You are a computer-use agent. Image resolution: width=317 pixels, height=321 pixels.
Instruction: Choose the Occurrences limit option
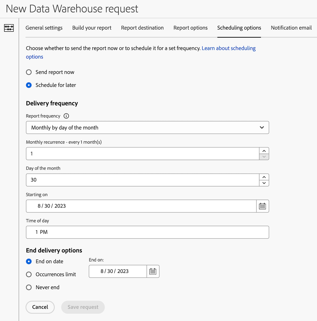pyautogui.click(x=29, y=274)
